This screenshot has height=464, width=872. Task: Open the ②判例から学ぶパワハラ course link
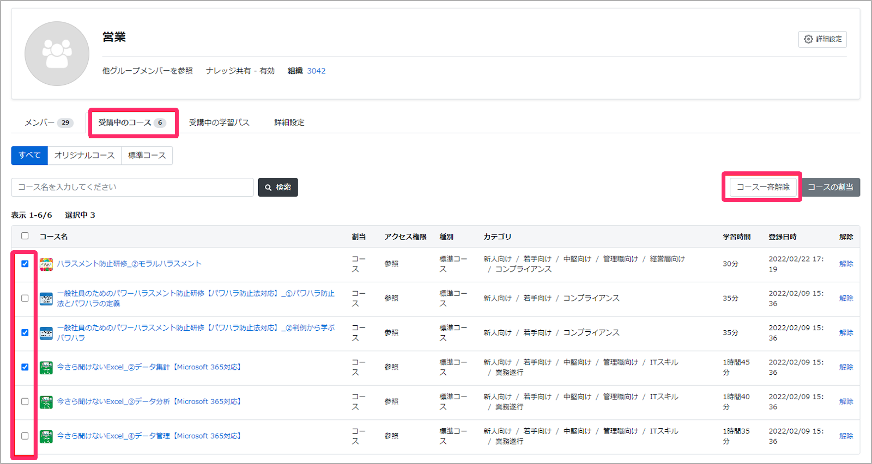196,332
